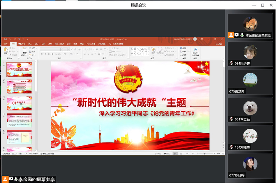The height and width of the screenshot is (183, 276).
Task: Click the Comments button in the PowerPoint status bar
Action: click(166, 153)
